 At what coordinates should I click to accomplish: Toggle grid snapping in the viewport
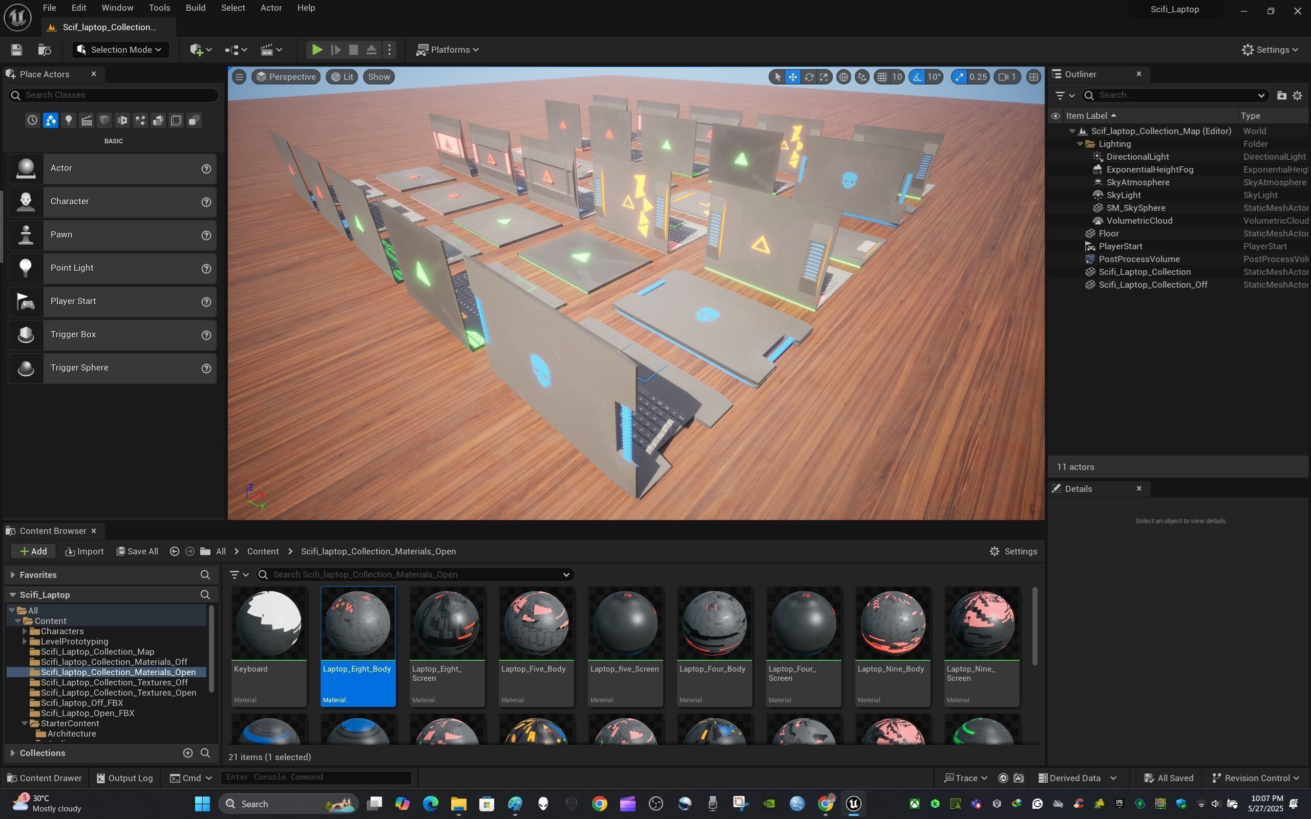882,77
